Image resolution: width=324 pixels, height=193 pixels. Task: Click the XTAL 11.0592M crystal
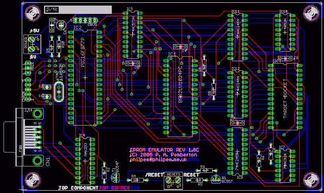coord(59,91)
